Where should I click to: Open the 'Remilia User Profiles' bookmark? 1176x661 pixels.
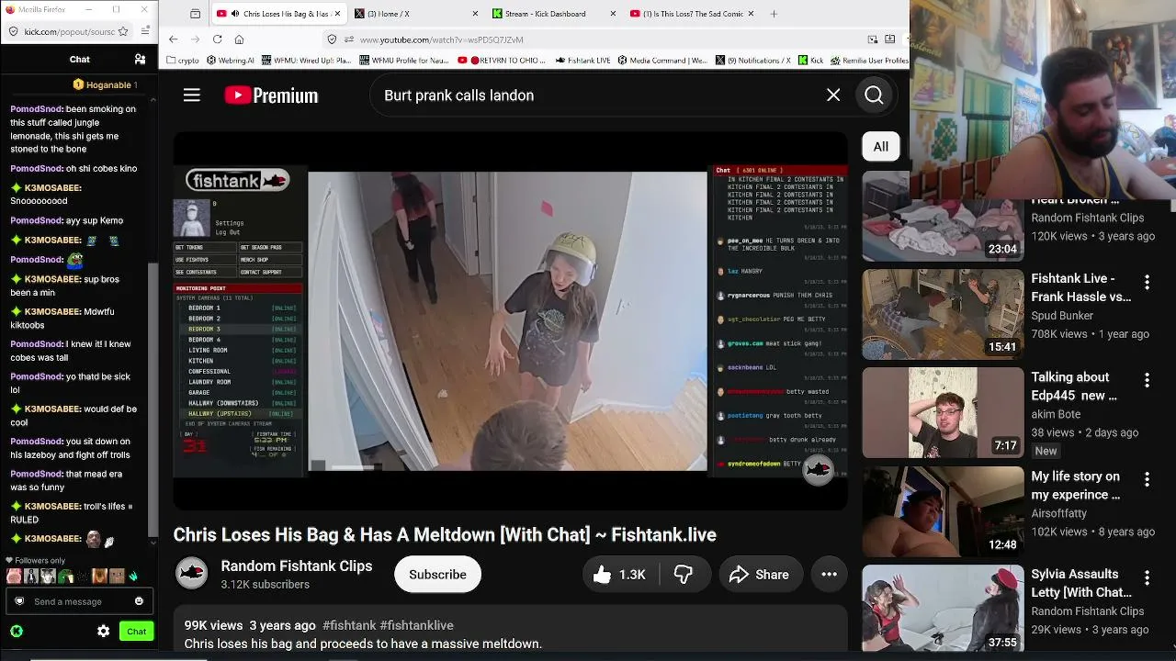pyautogui.click(x=869, y=61)
